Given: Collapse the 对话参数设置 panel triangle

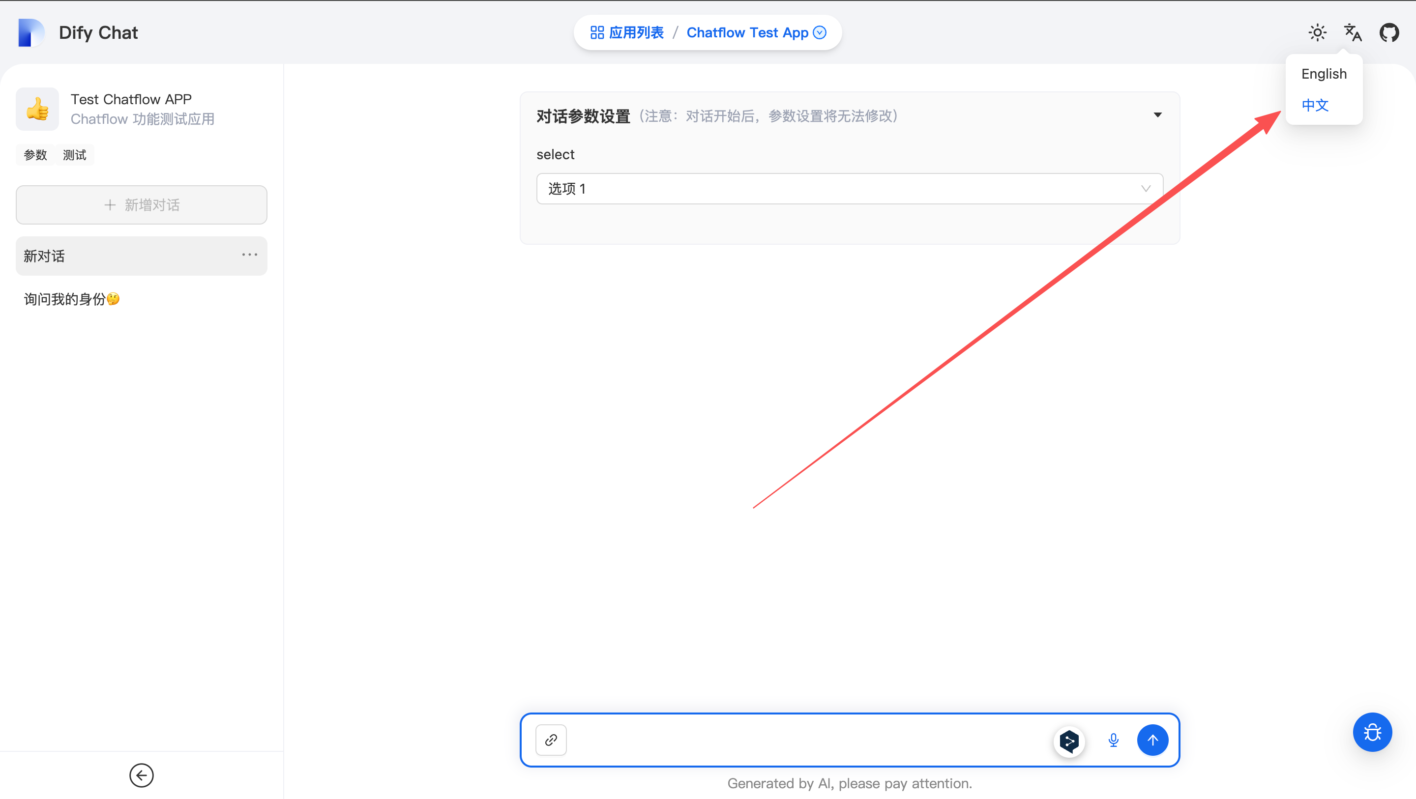Looking at the screenshot, I should pyautogui.click(x=1157, y=115).
